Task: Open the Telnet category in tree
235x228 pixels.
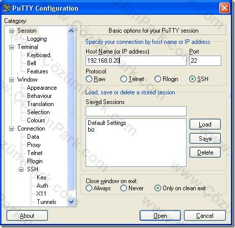Action: pos(35,153)
